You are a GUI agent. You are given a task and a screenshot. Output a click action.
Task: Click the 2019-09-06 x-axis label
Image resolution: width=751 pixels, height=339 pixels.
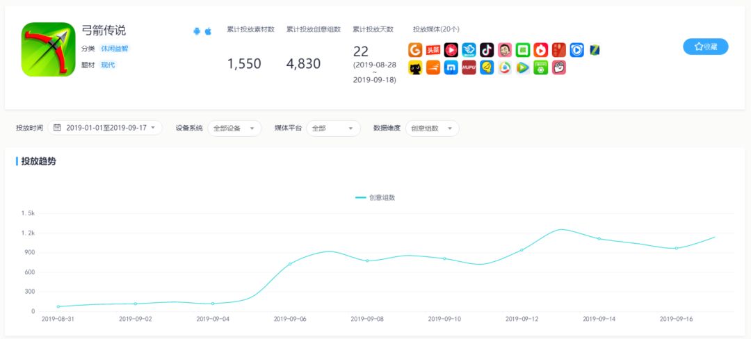click(290, 319)
